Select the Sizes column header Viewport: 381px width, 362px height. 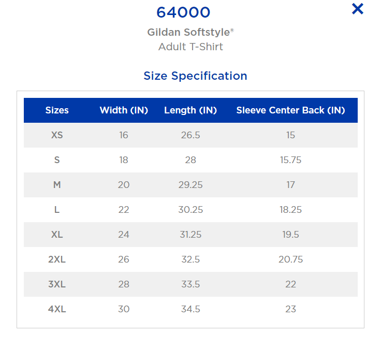tap(57, 110)
